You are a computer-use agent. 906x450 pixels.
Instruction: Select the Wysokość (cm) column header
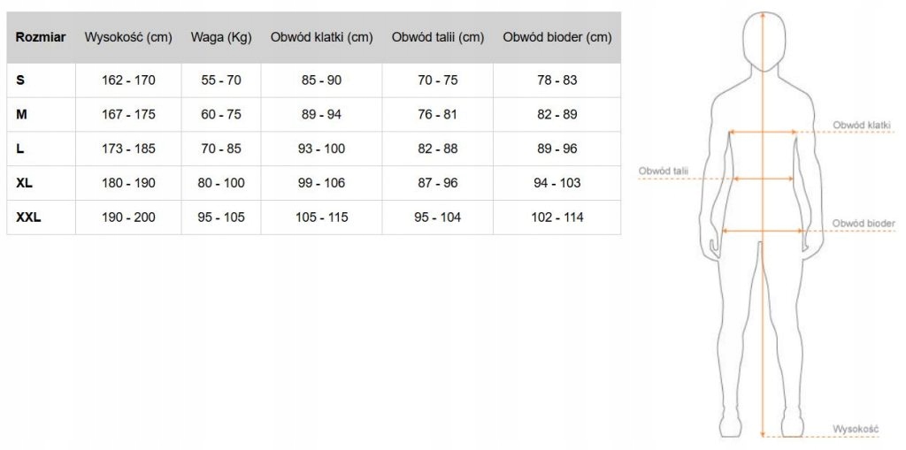pos(128,37)
